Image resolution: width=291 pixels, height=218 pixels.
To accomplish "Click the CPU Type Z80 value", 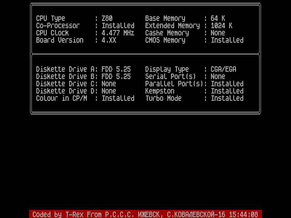I will [107, 19].
